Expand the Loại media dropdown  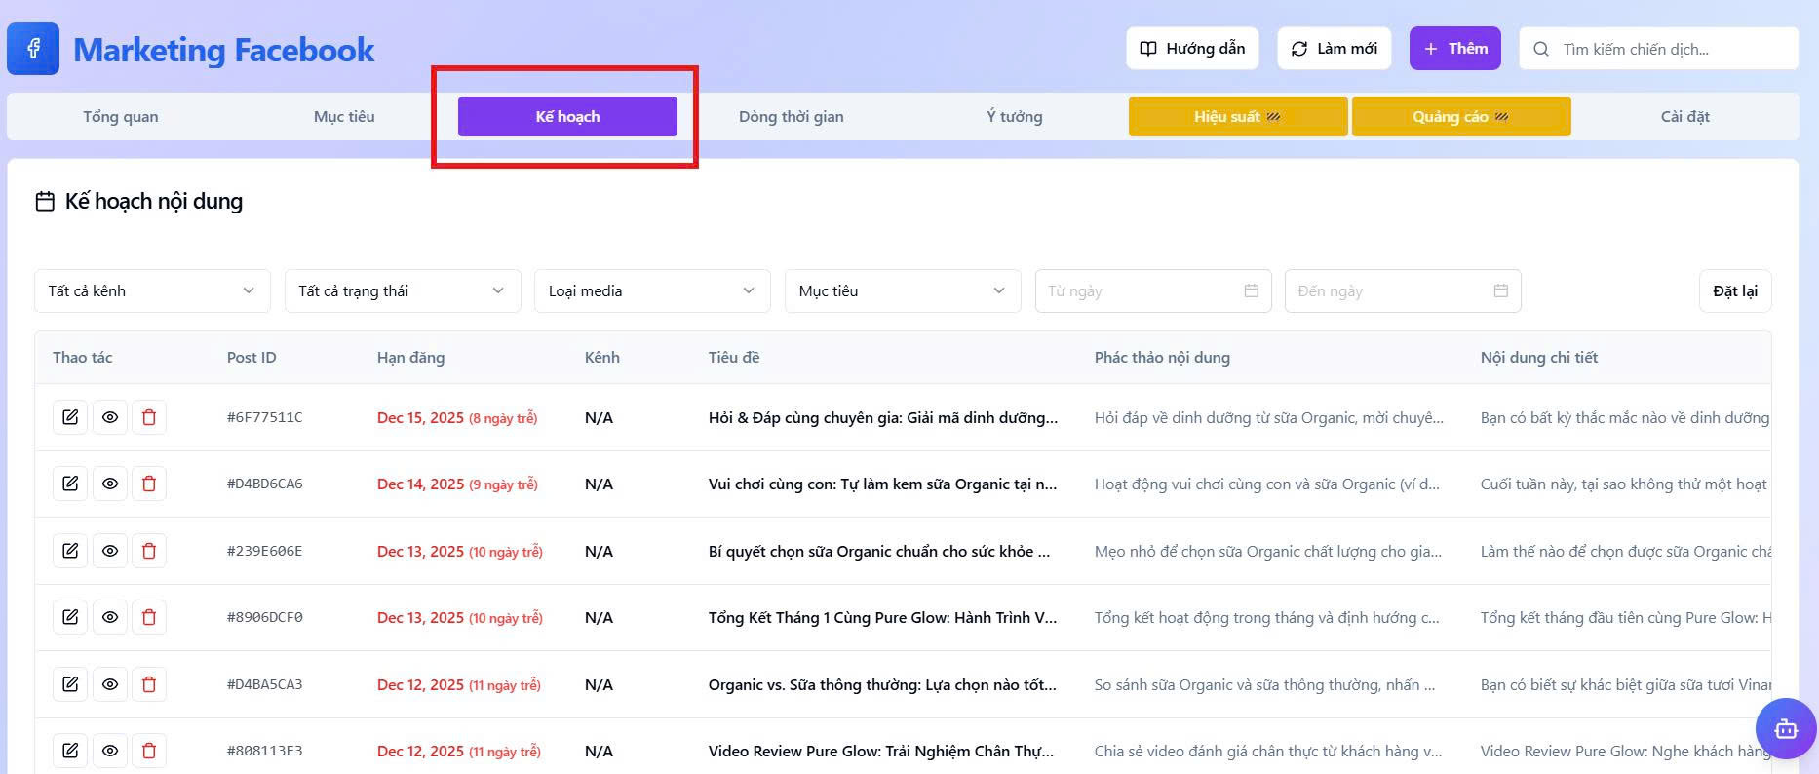click(x=652, y=290)
